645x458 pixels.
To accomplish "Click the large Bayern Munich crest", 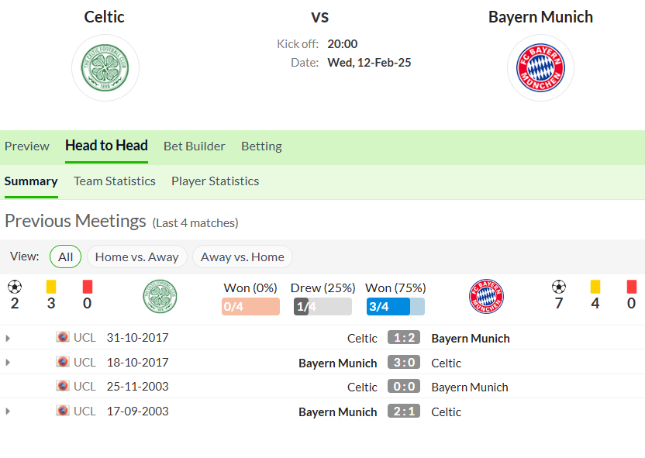I will [540, 68].
